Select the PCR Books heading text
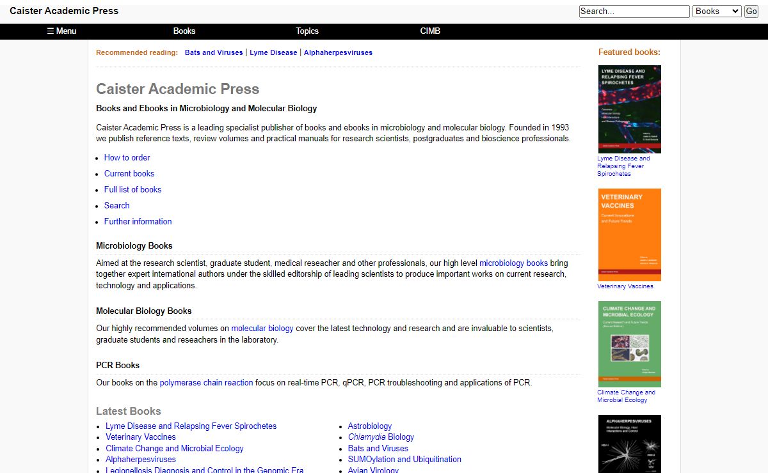Image resolution: width=768 pixels, height=473 pixels. (118, 365)
